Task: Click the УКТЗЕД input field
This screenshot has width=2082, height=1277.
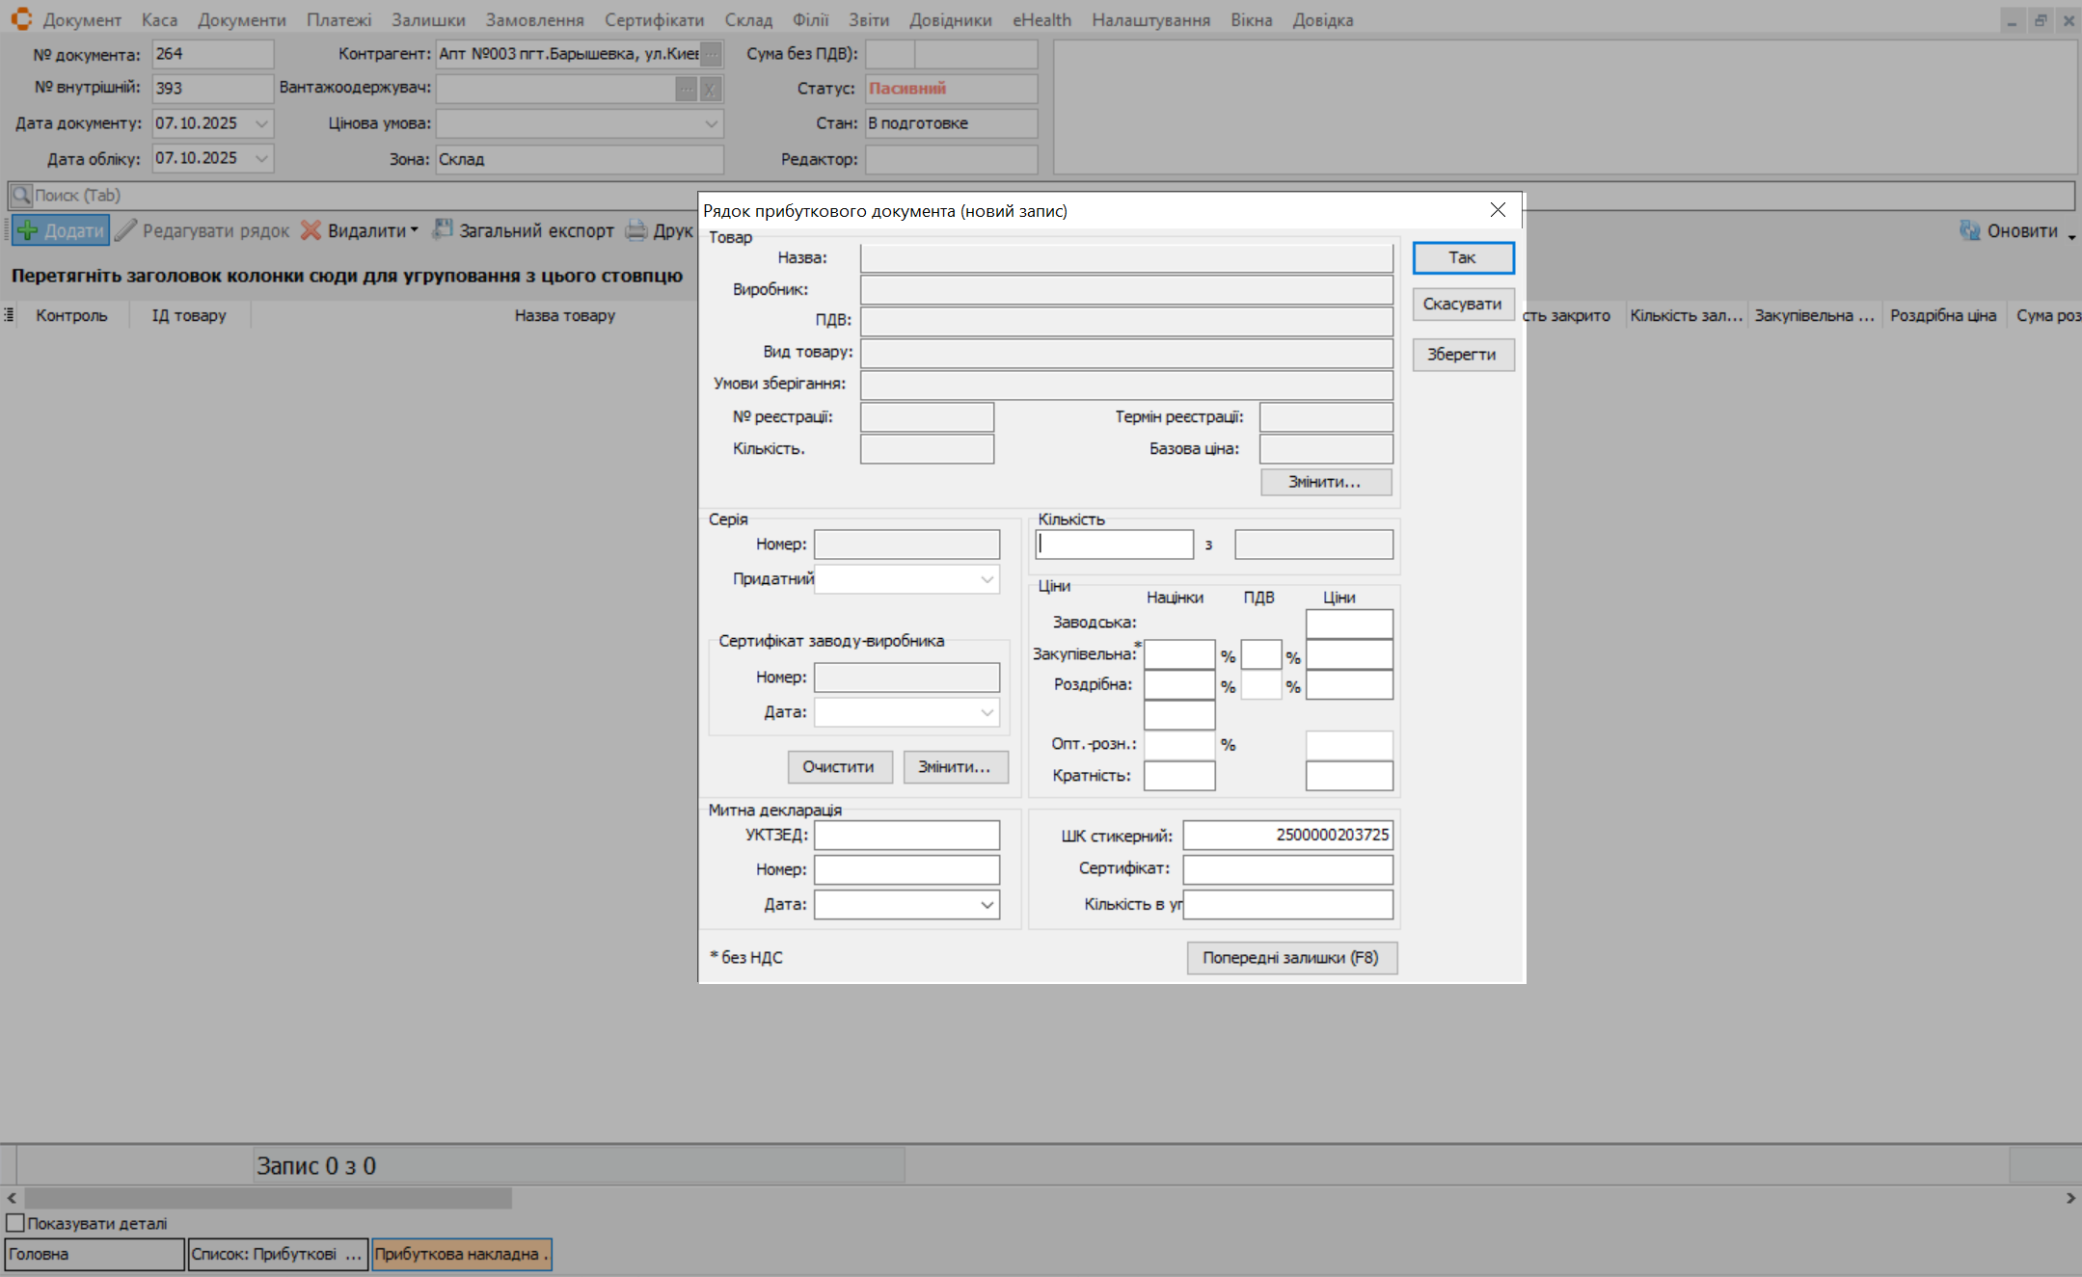Action: [906, 835]
